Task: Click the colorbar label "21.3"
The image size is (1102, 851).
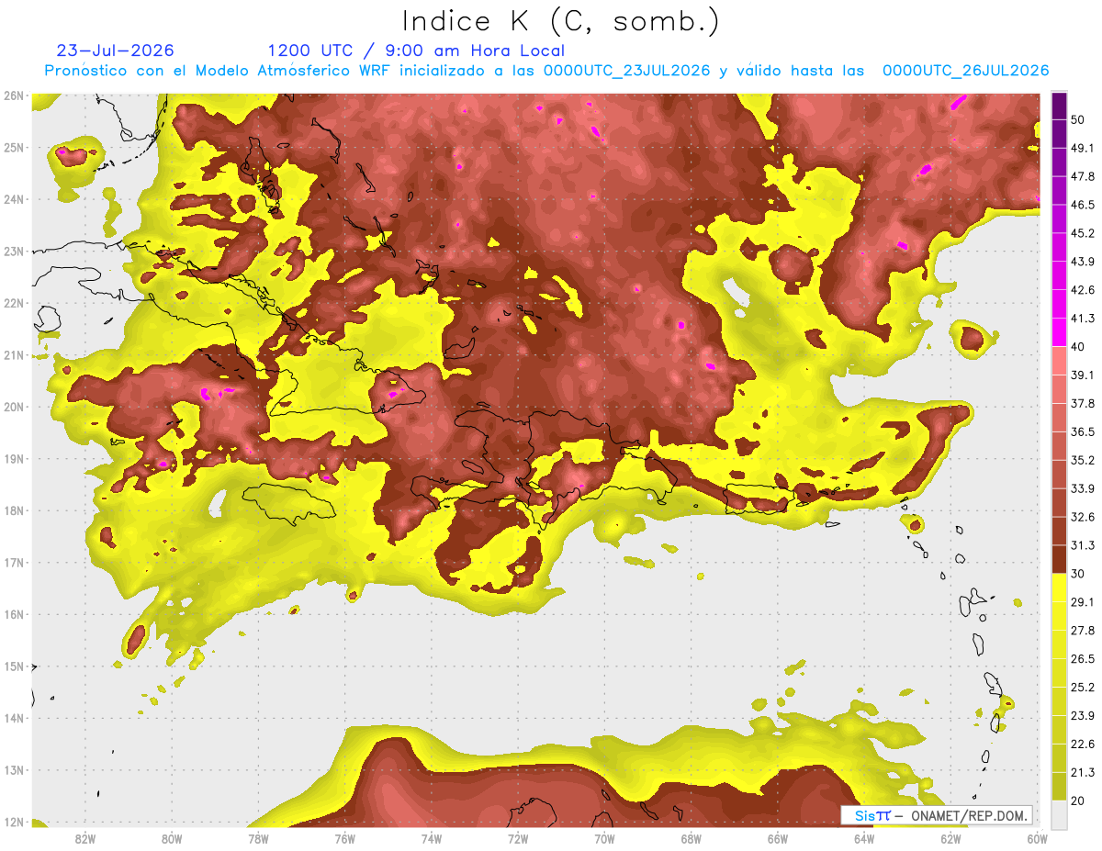Action: click(x=1083, y=773)
